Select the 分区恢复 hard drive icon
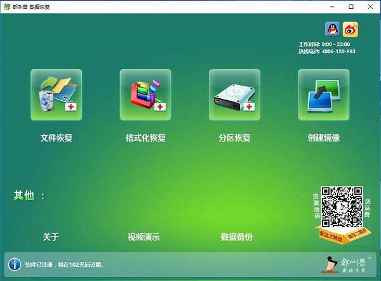Image resolution: width=381 pixels, height=281 pixels. pos(234,95)
